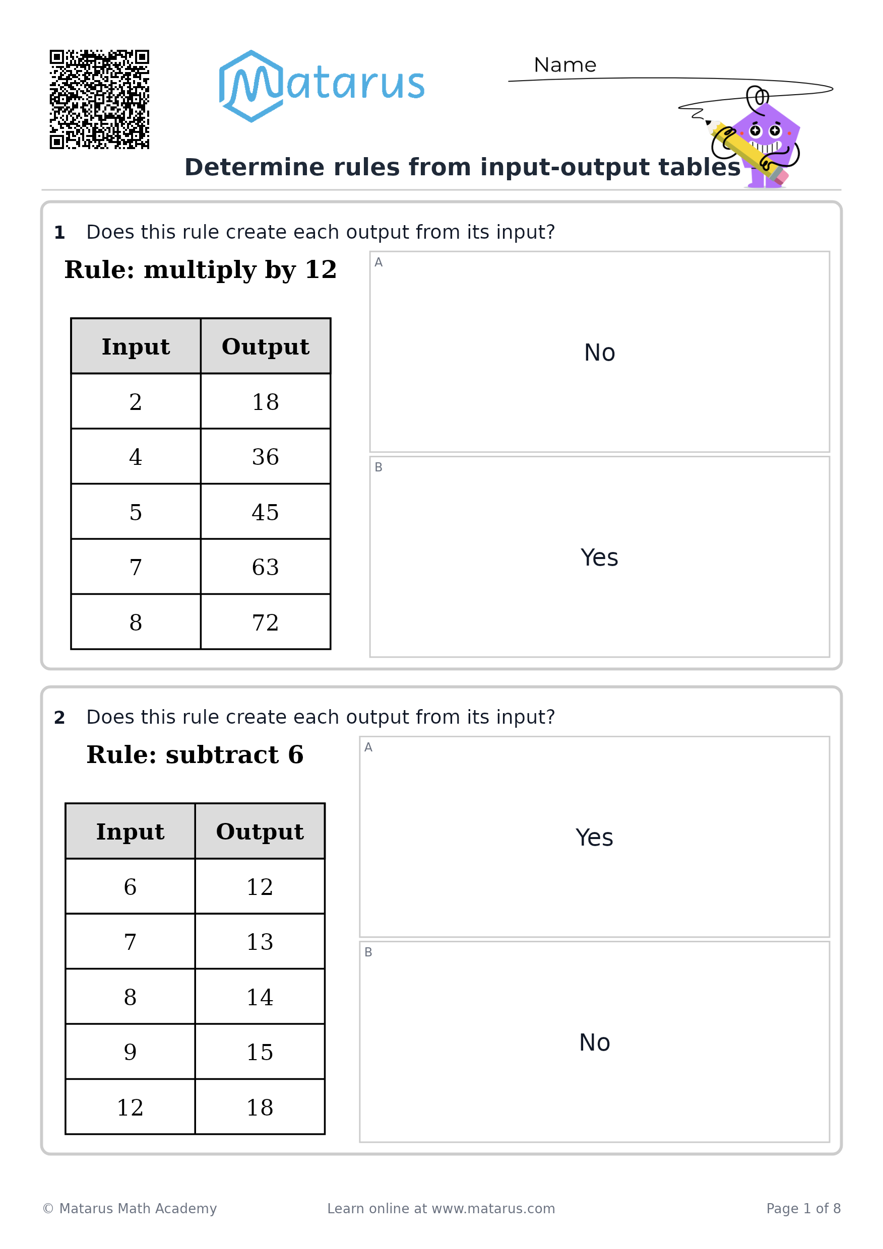Select answer B 'No' for question 2
The width and height of the screenshot is (883, 1249).
(x=595, y=1042)
